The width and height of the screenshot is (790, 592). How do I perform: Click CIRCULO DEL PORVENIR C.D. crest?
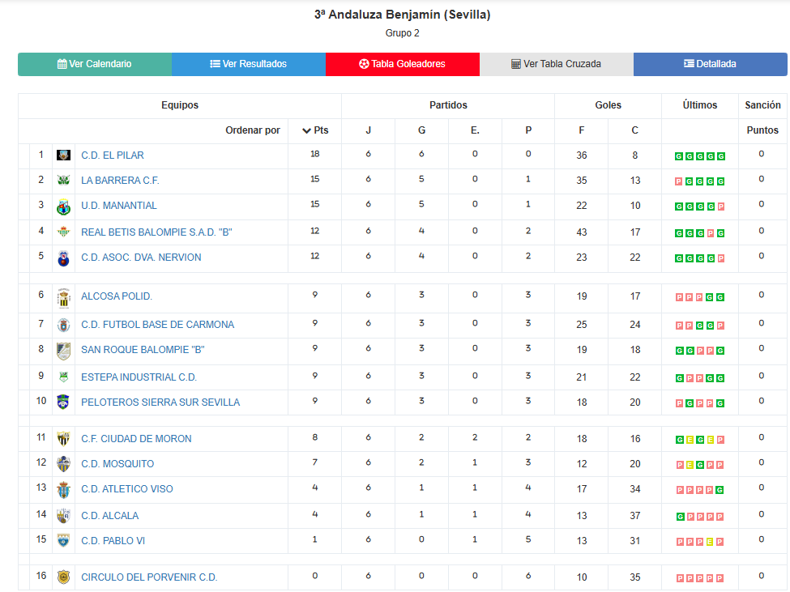pyautogui.click(x=63, y=577)
